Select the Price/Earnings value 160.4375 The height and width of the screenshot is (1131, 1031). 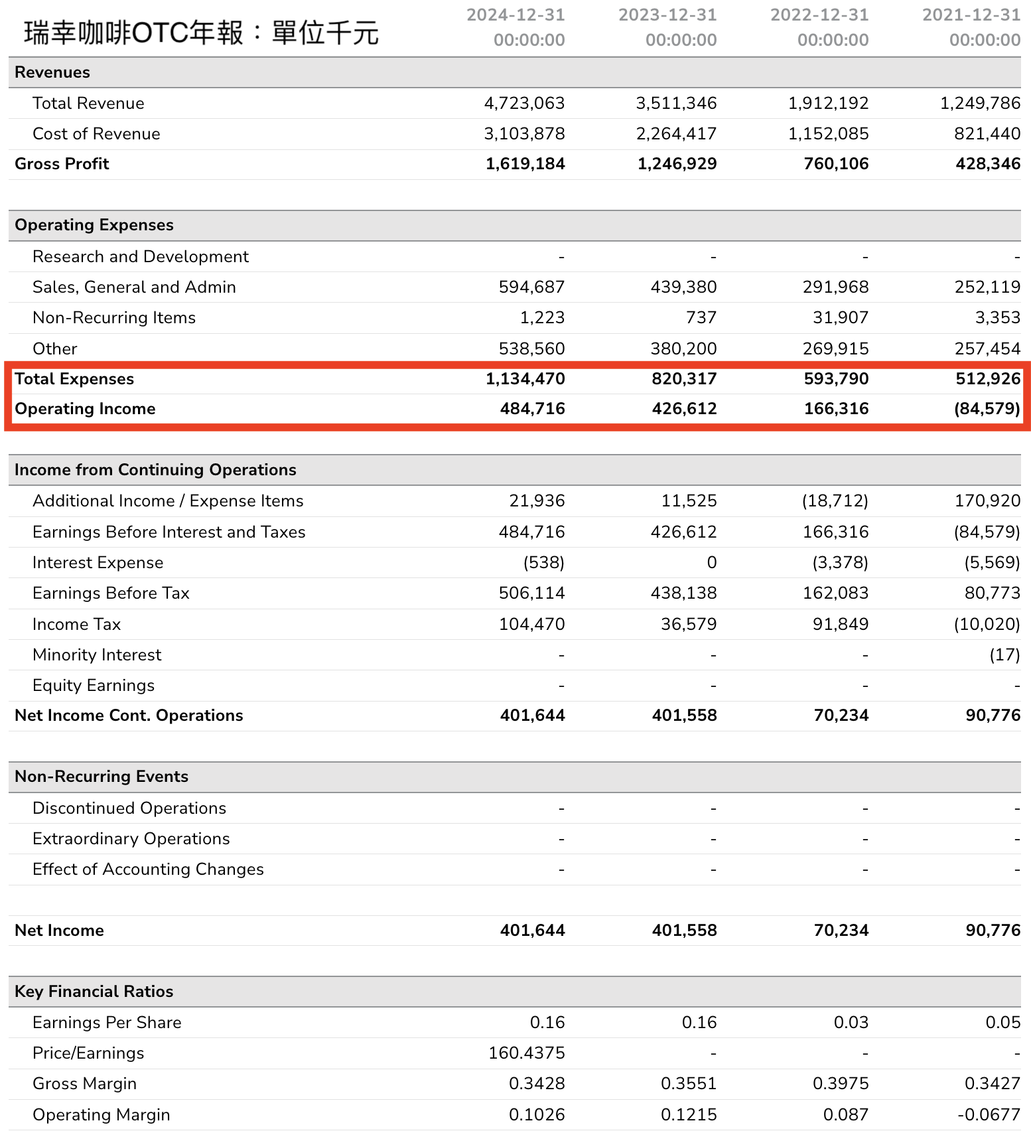(x=527, y=1053)
